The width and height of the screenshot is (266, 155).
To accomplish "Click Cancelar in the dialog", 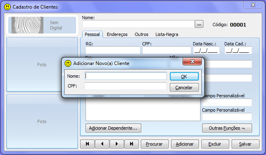I will [x=184, y=88].
